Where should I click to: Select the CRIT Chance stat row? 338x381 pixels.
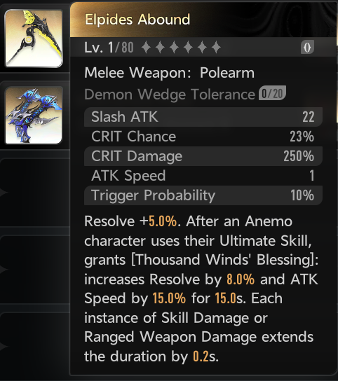click(203, 137)
